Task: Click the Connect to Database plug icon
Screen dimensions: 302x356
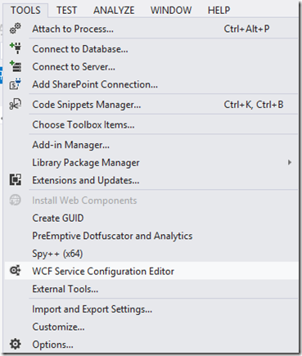Action: (x=16, y=48)
